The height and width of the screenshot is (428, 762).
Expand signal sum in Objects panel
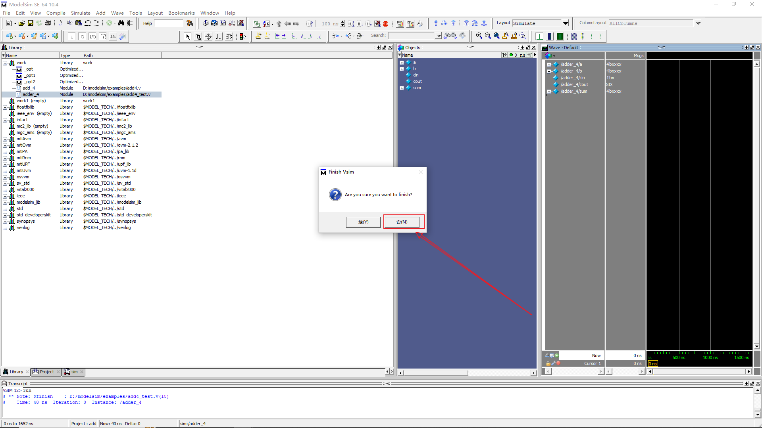(402, 88)
